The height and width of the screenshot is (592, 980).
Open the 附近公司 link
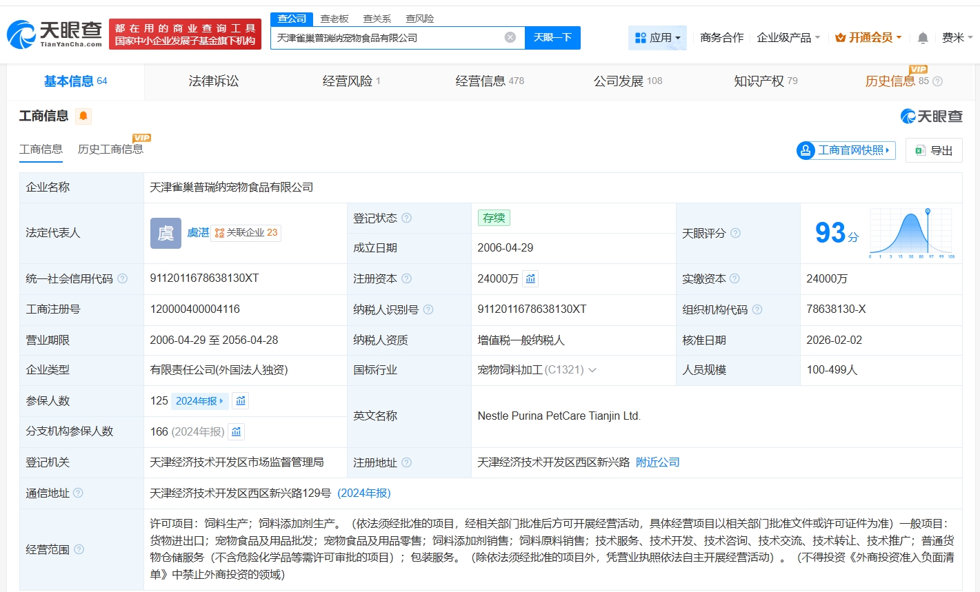[657, 462]
